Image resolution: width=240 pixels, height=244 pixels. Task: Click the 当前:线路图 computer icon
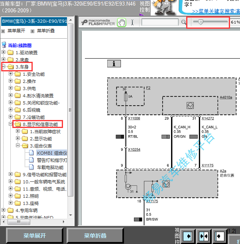(4, 45)
